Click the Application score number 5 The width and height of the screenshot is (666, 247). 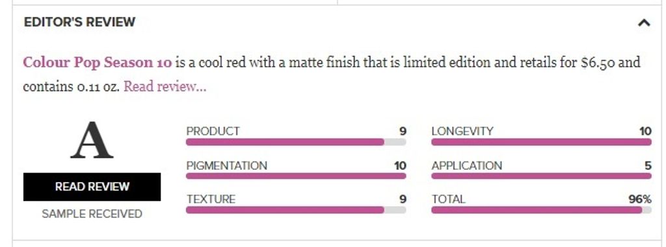[648, 165]
